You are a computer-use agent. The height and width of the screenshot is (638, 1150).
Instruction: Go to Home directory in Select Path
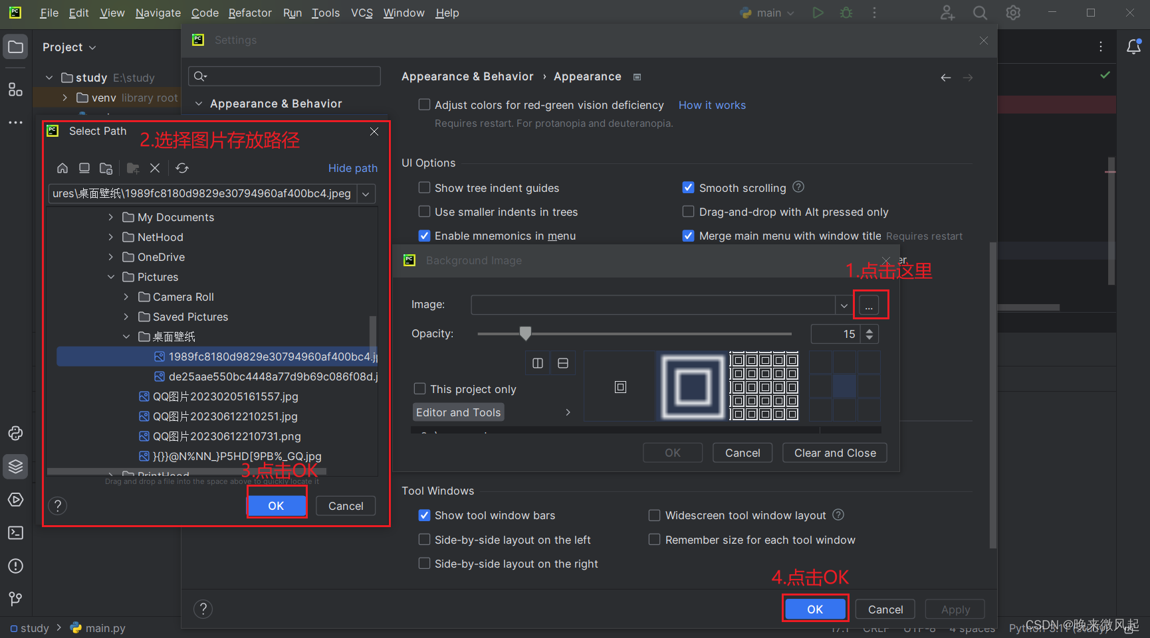62,168
